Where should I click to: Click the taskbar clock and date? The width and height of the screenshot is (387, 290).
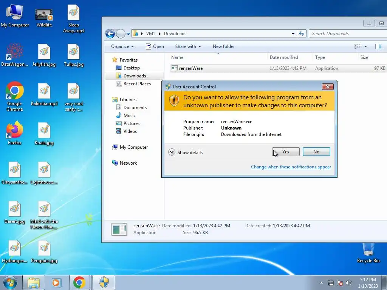[368, 283]
